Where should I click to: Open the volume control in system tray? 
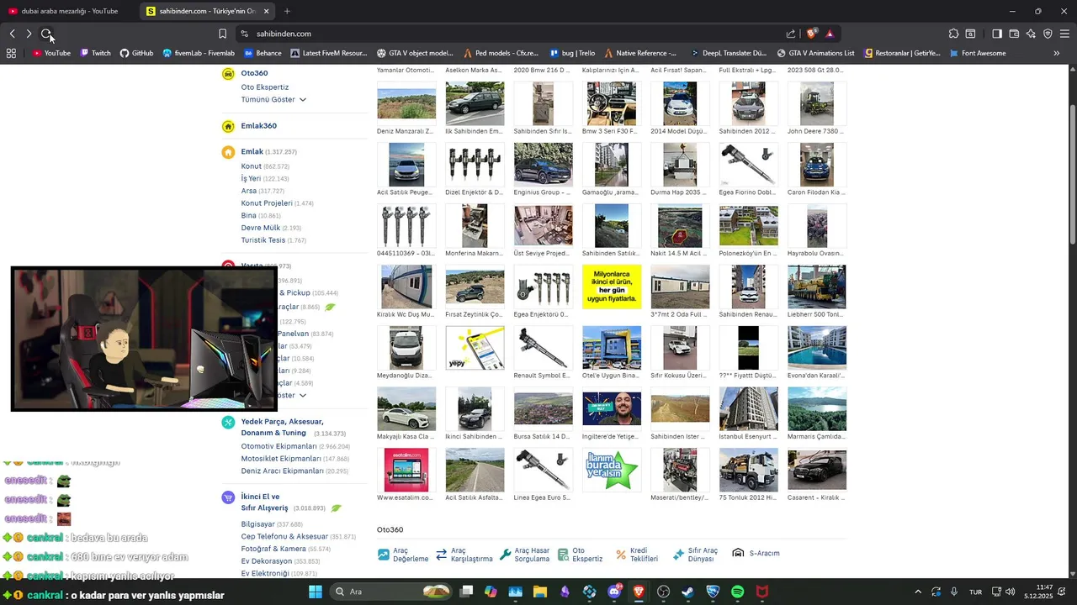(1009, 592)
